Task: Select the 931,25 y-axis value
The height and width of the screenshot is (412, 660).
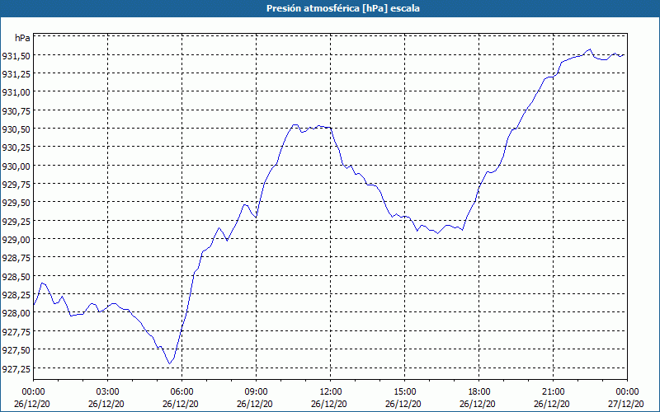Action: (x=16, y=74)
